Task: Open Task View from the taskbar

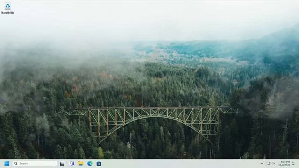Action: [x=62, y=164]
